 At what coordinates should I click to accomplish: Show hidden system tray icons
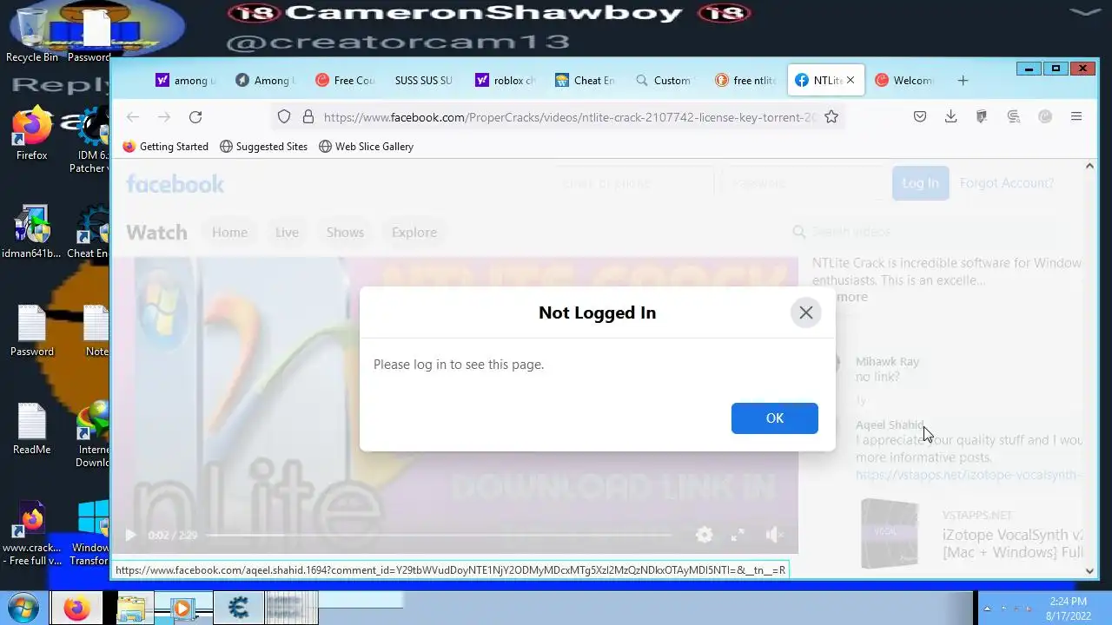pyautogui.click(x=987, y=609)
